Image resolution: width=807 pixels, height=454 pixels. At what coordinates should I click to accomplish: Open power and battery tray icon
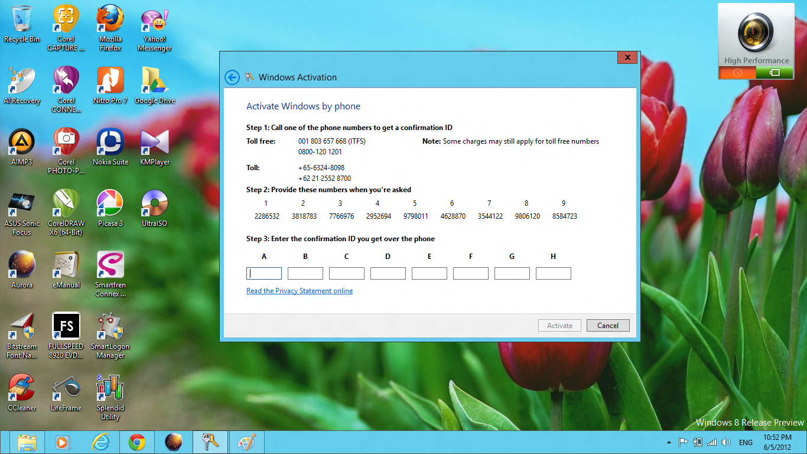[698, 442]
